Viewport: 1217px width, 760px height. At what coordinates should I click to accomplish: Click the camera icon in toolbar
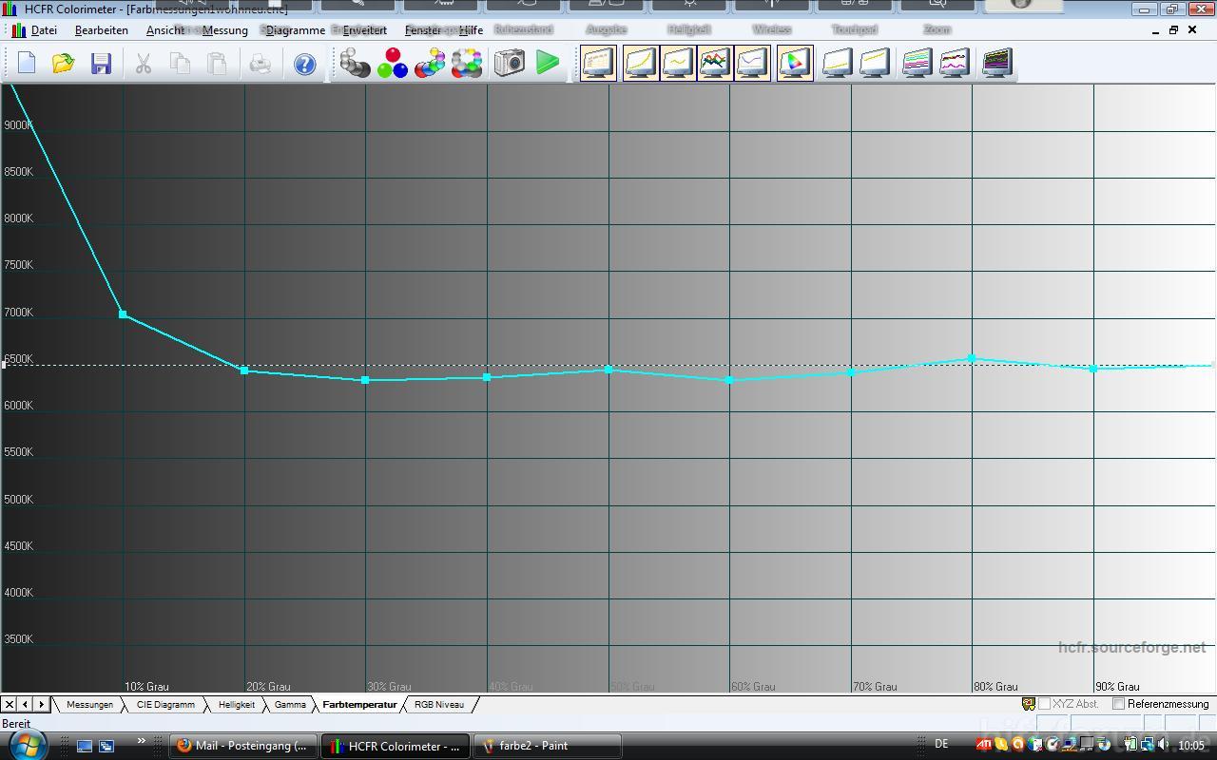(509, 64)
